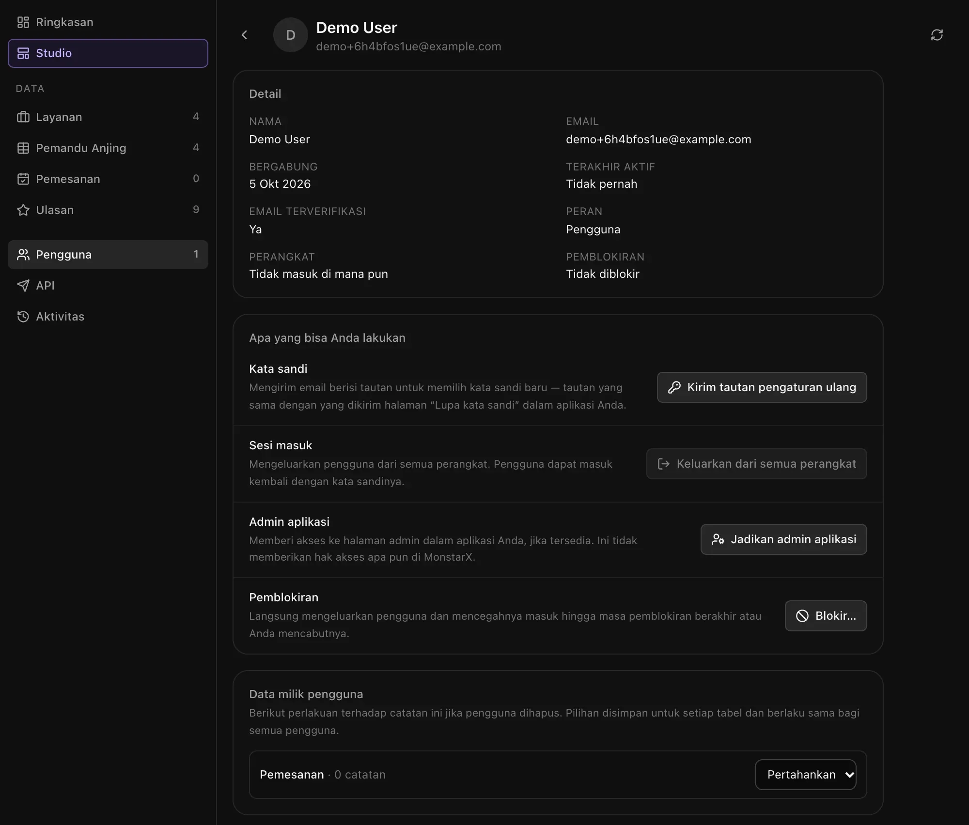Screen dimensions: 969x825
Task: Click Jadikan admin aplikasi button
Action: 783,539
